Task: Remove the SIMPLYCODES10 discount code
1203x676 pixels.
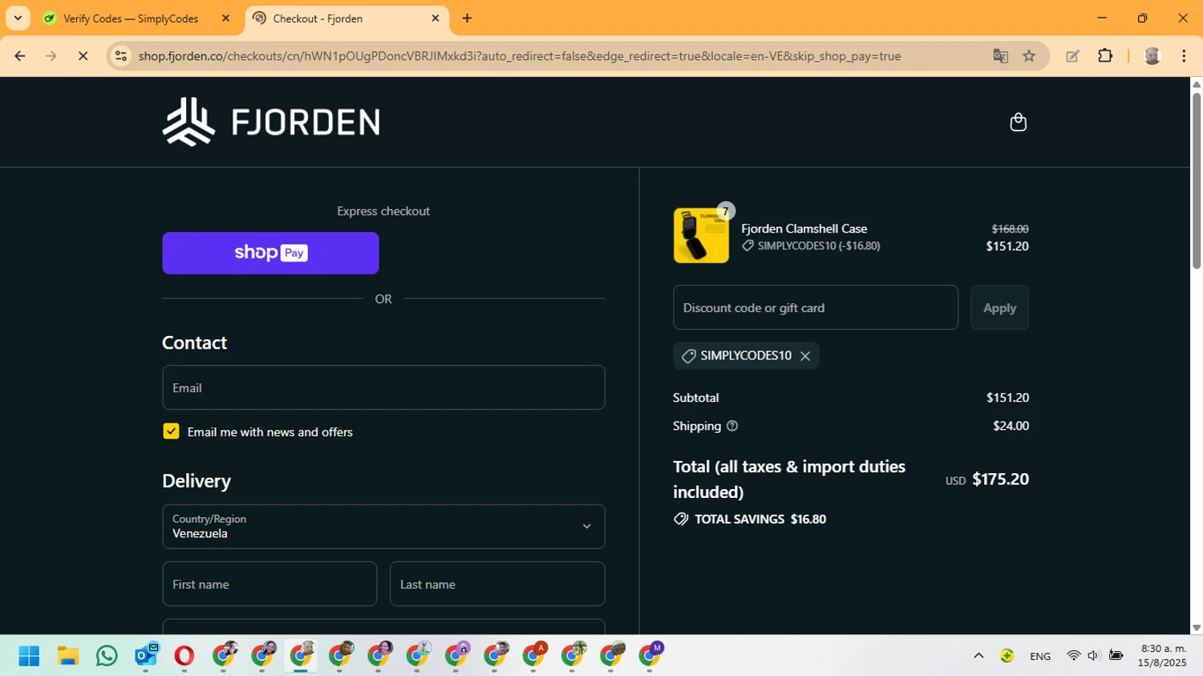Action: point(805,356)
